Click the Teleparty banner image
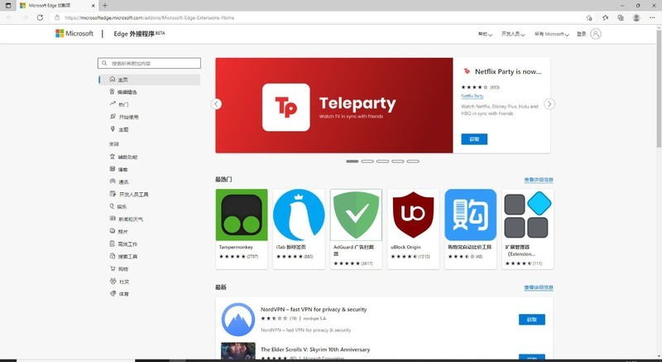The width and height of the screenshot is (662, 362). pos(334,105)
